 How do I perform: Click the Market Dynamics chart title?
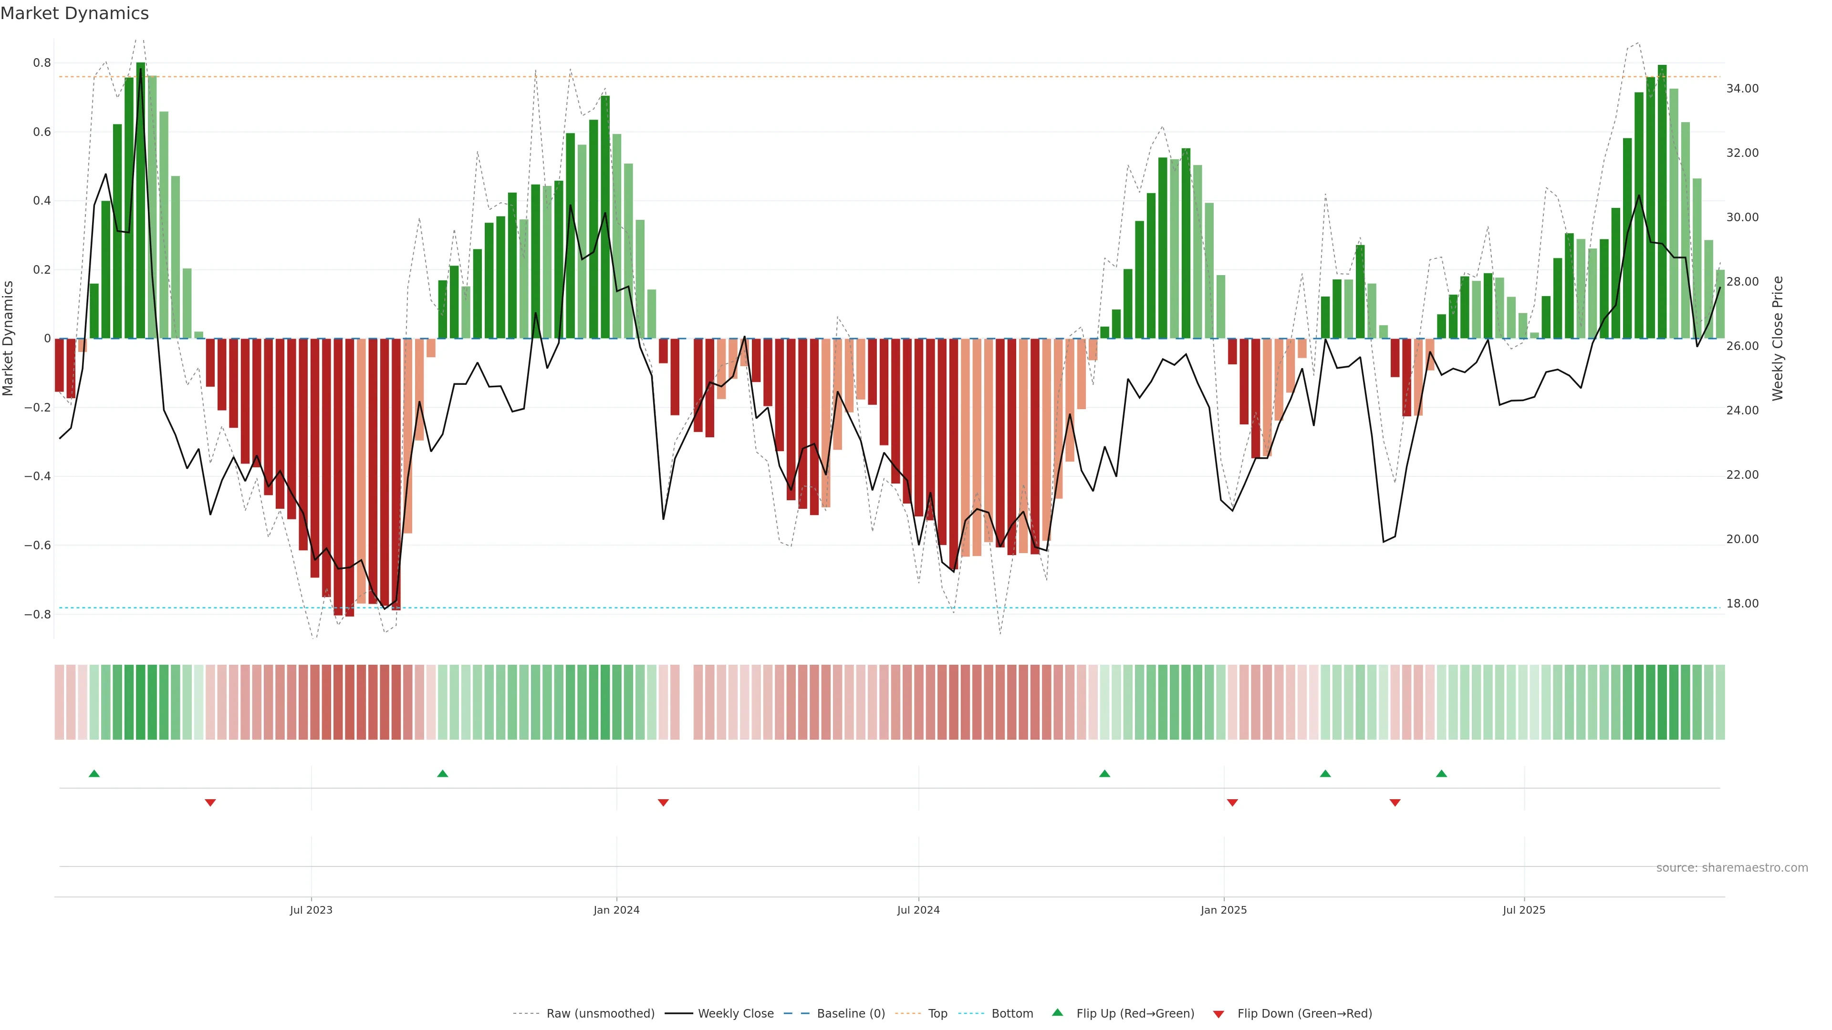(75, 13)
